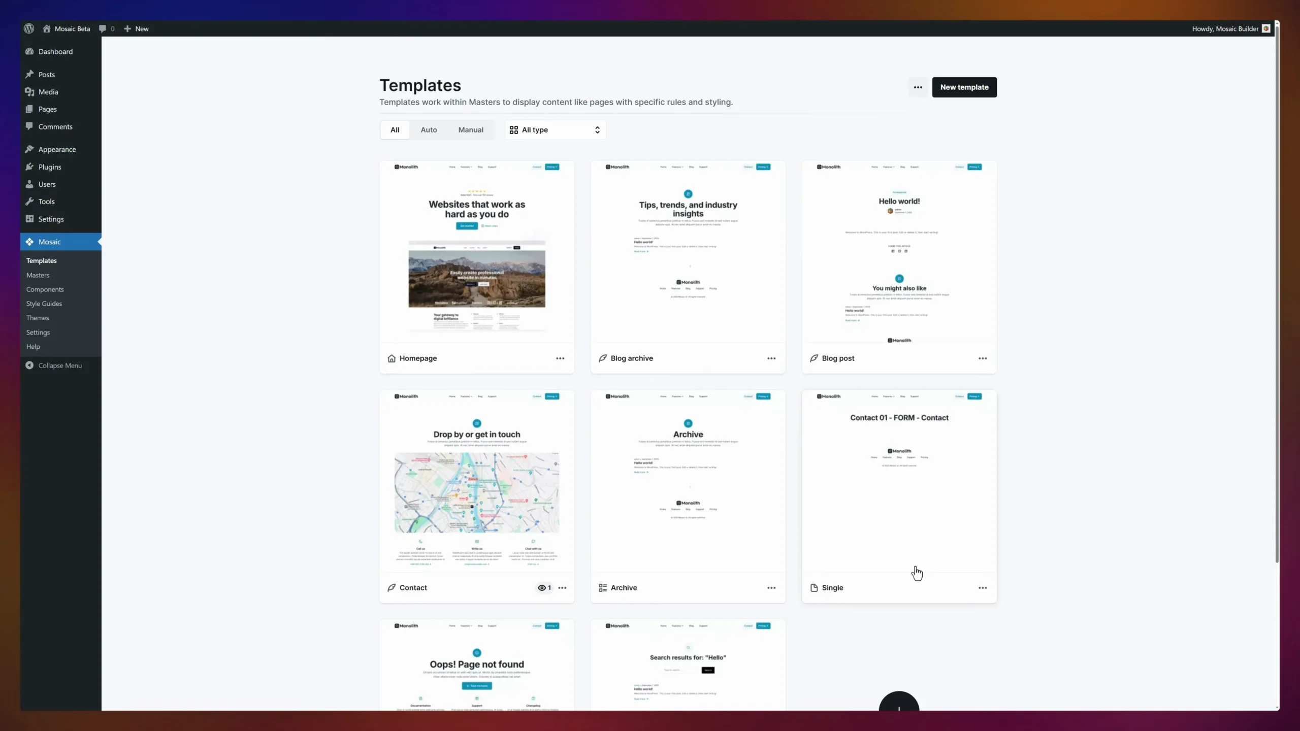Open the All type dropdown
The width and height of the screenshot is (1300, 731).
pos(556,130)
